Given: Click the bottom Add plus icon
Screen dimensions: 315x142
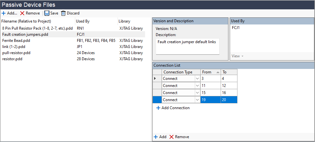Looking at the screenshot, I should tap(156, 137).
